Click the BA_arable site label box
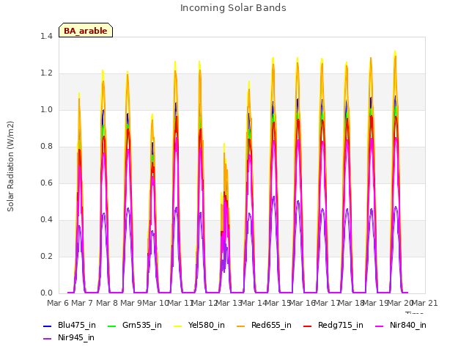Image resolution: width=469 pixels, height=352 pixels. (86, 30)
